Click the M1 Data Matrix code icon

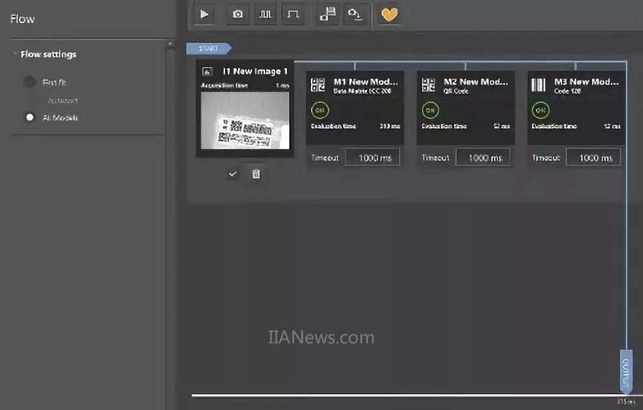(318, 85)
